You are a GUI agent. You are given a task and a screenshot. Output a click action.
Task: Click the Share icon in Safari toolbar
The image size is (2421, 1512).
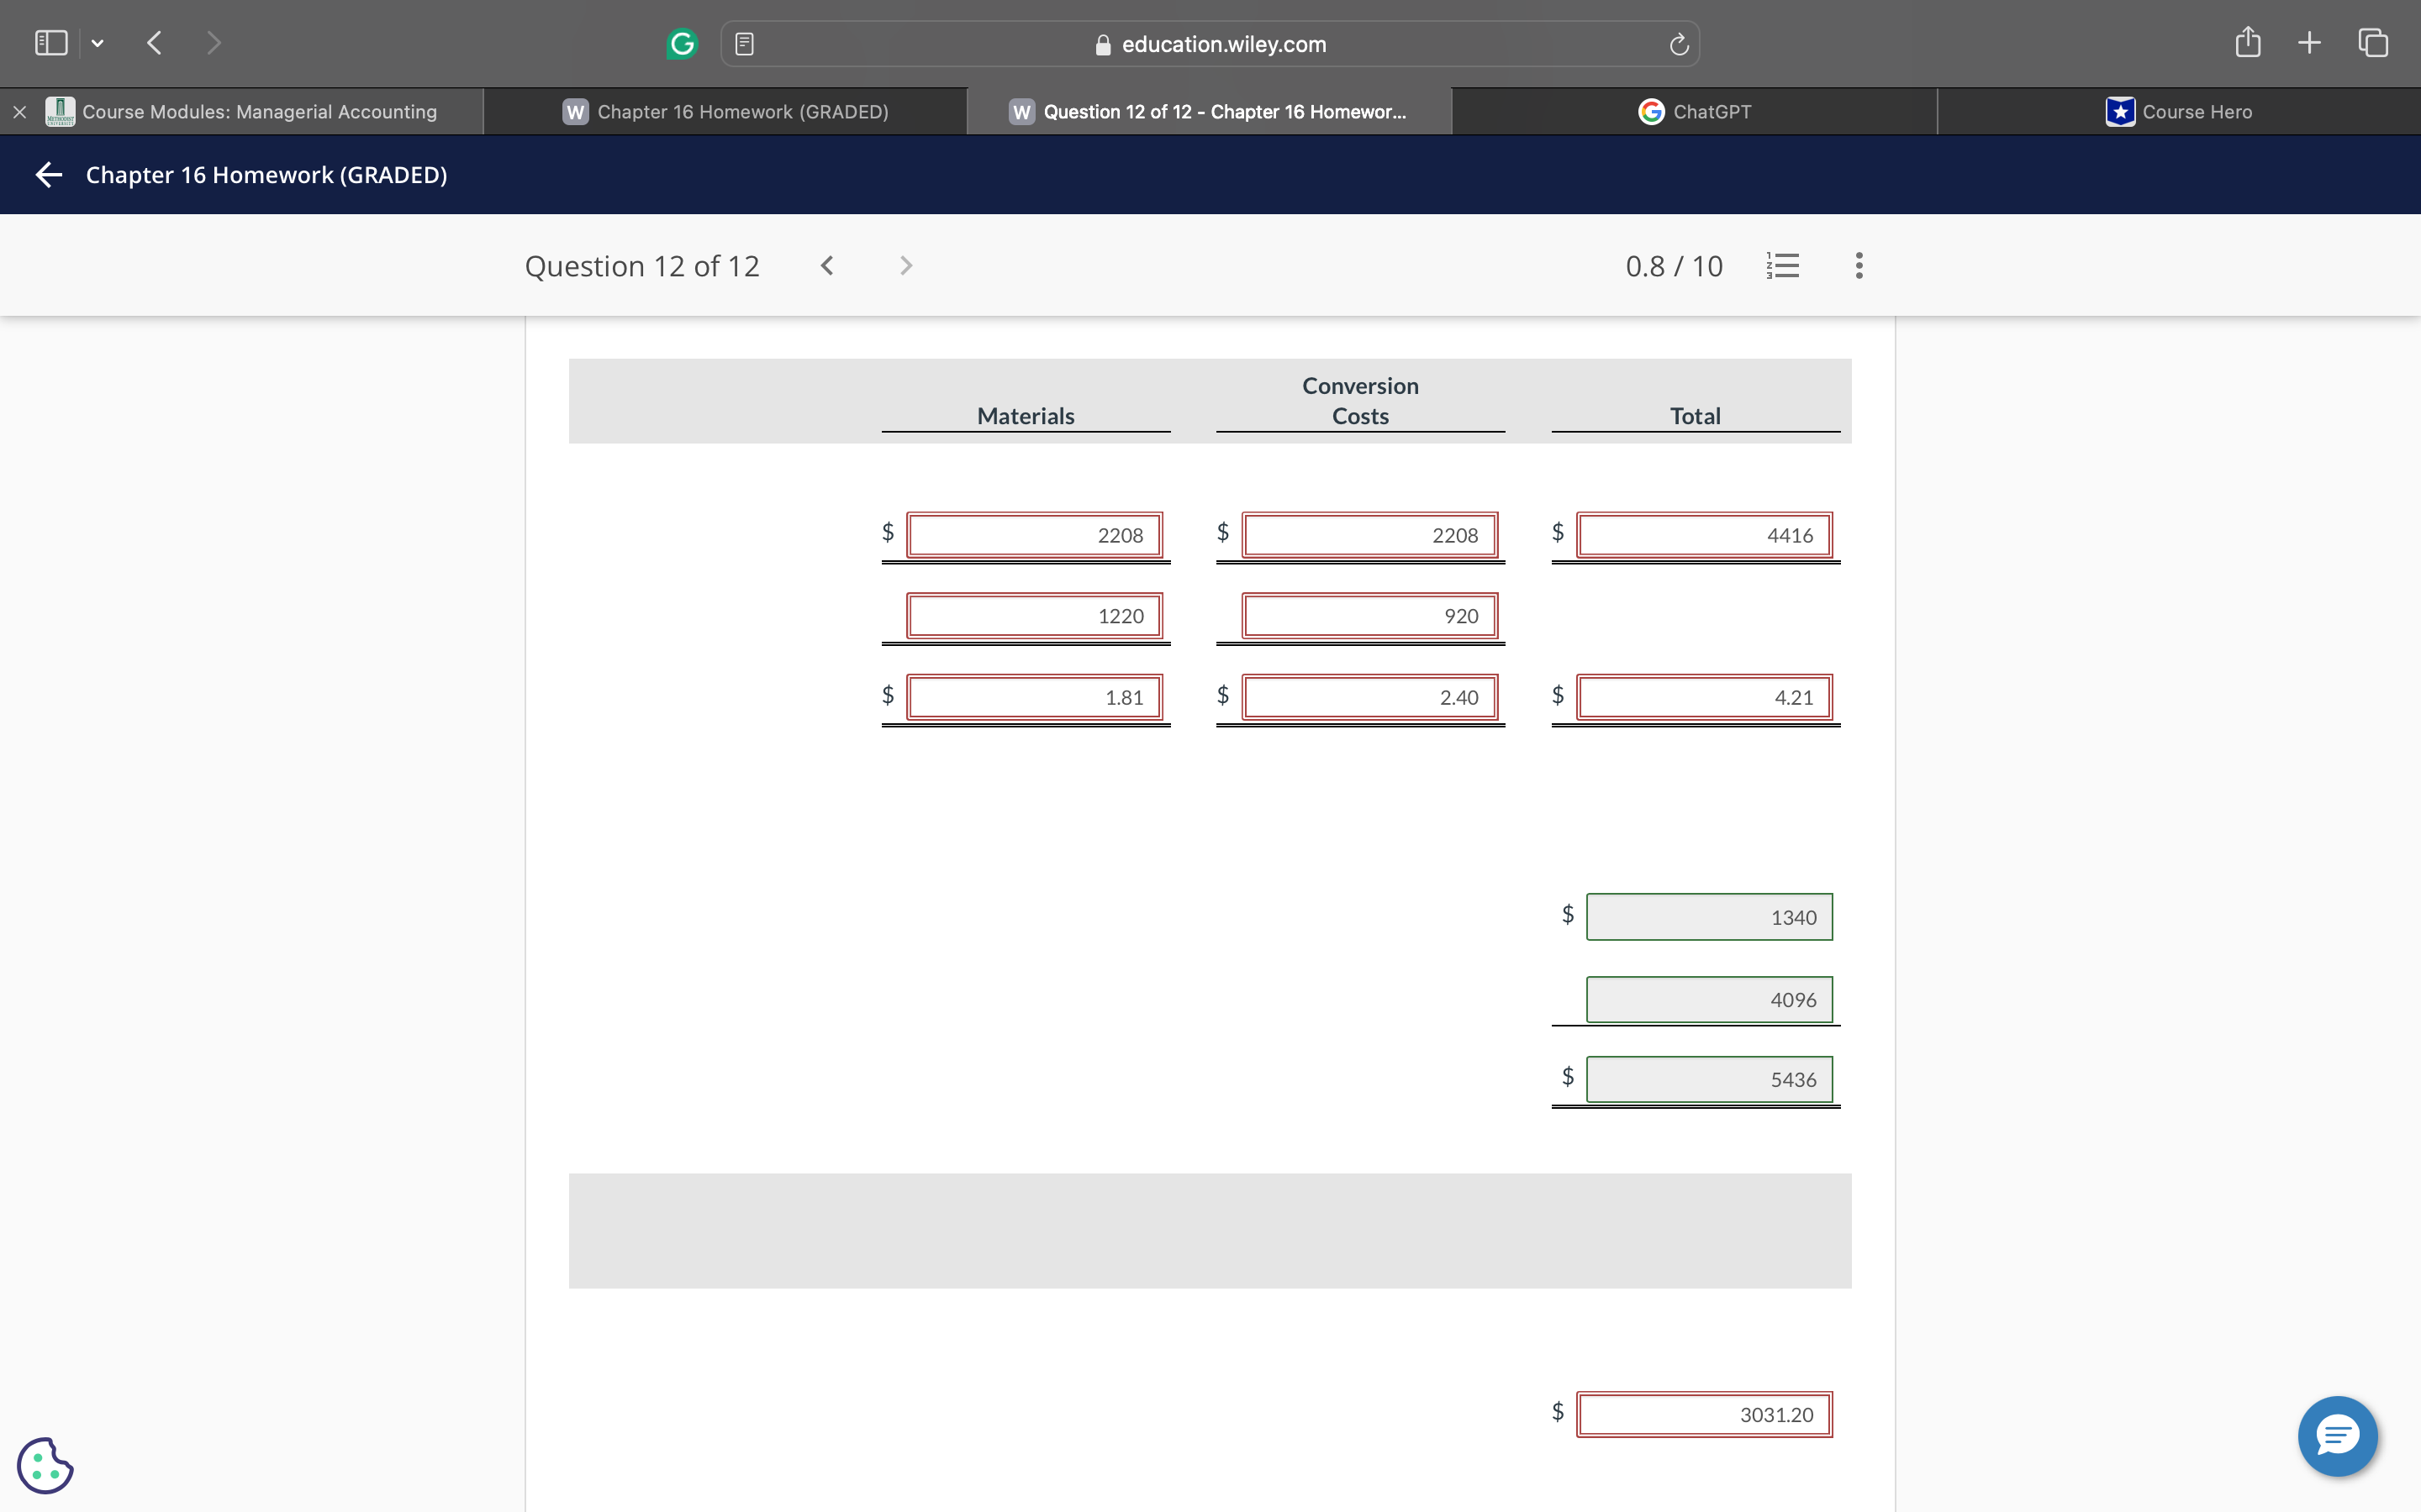pos(2247,43)
